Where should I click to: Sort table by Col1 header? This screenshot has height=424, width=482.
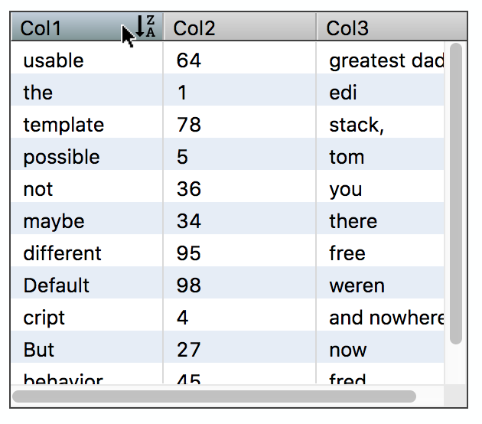point(61,28)
